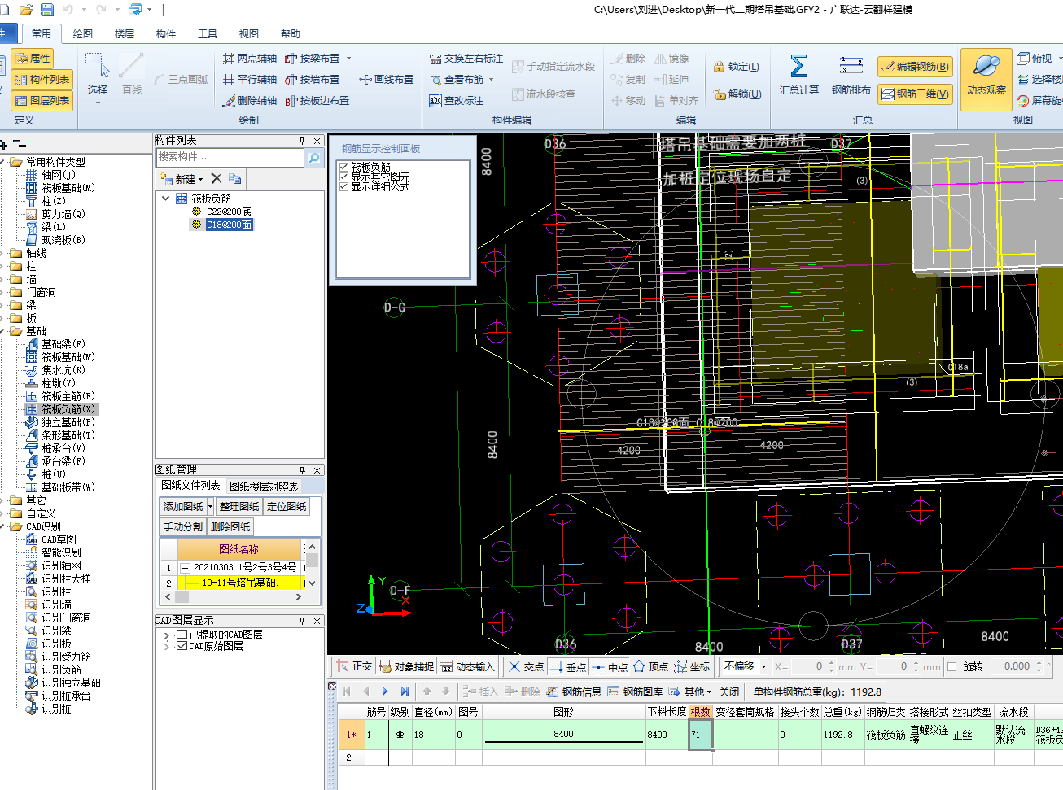Open the 不偏移 offset dropdown
Screen dimensions: 1063x790
tap(763, 667)
